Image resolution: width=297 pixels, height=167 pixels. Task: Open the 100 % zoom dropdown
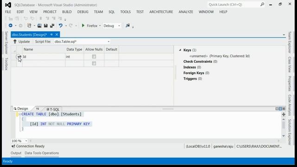(26, 141)
